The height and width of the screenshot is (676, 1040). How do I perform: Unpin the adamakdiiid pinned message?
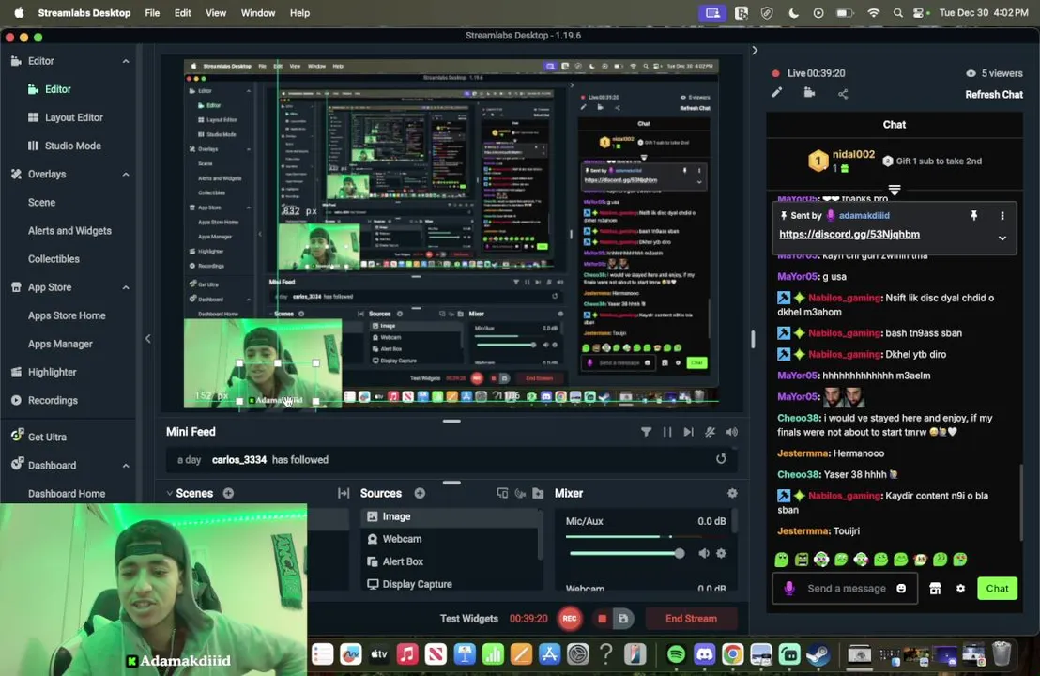click(973, 216)
